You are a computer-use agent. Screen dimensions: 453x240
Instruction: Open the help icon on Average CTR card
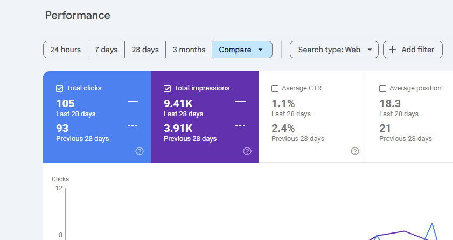355,151
